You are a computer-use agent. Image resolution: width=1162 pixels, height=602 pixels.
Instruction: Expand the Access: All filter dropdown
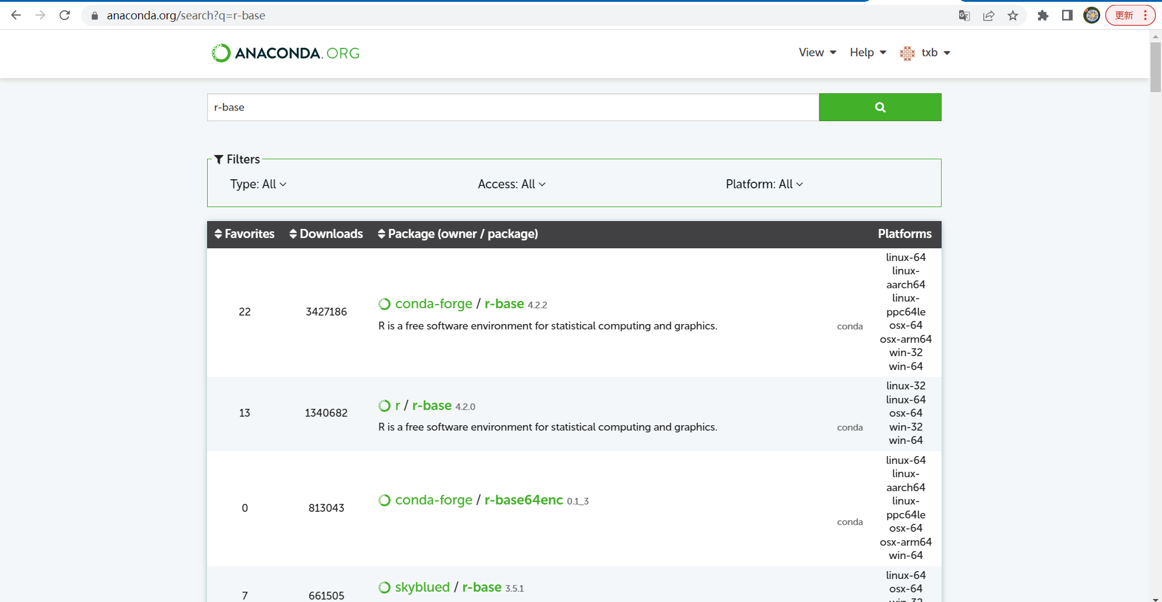pos(511,184)
